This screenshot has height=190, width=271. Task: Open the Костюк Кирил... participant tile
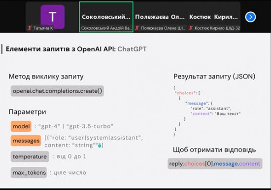coord(214,17)
